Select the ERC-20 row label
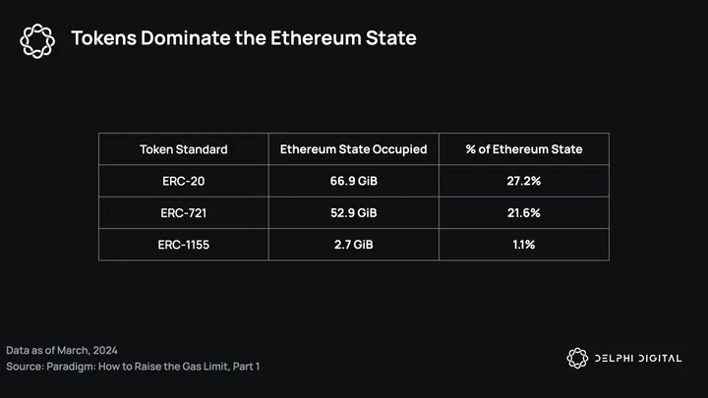 click(x=183, y=181)
